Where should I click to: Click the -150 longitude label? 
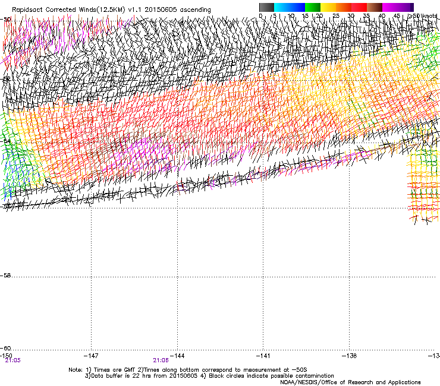tap(6, 356)
